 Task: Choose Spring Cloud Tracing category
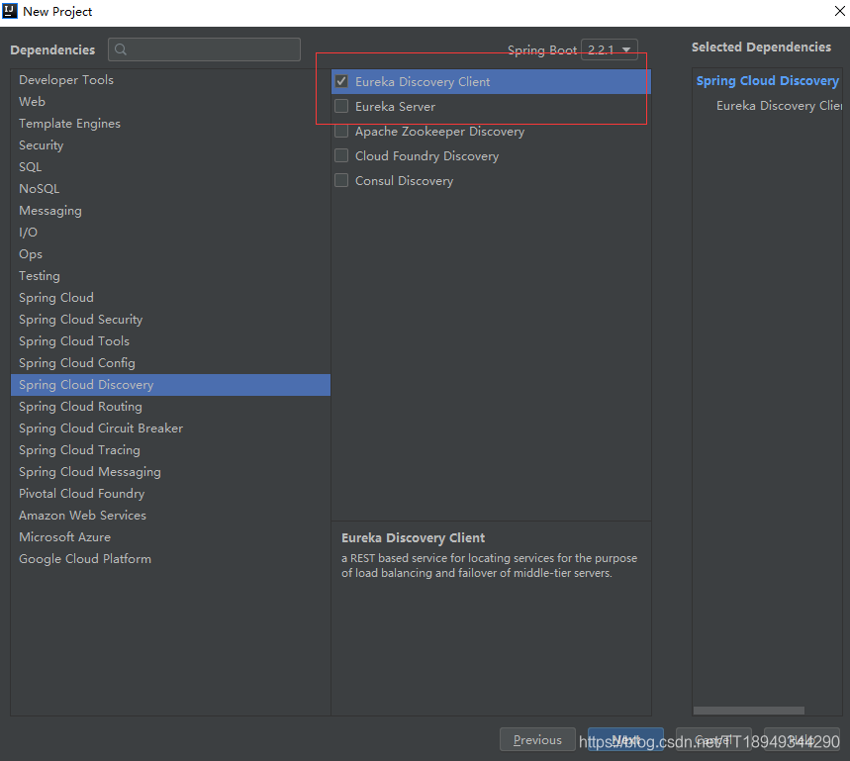click(x=170, y=450)
